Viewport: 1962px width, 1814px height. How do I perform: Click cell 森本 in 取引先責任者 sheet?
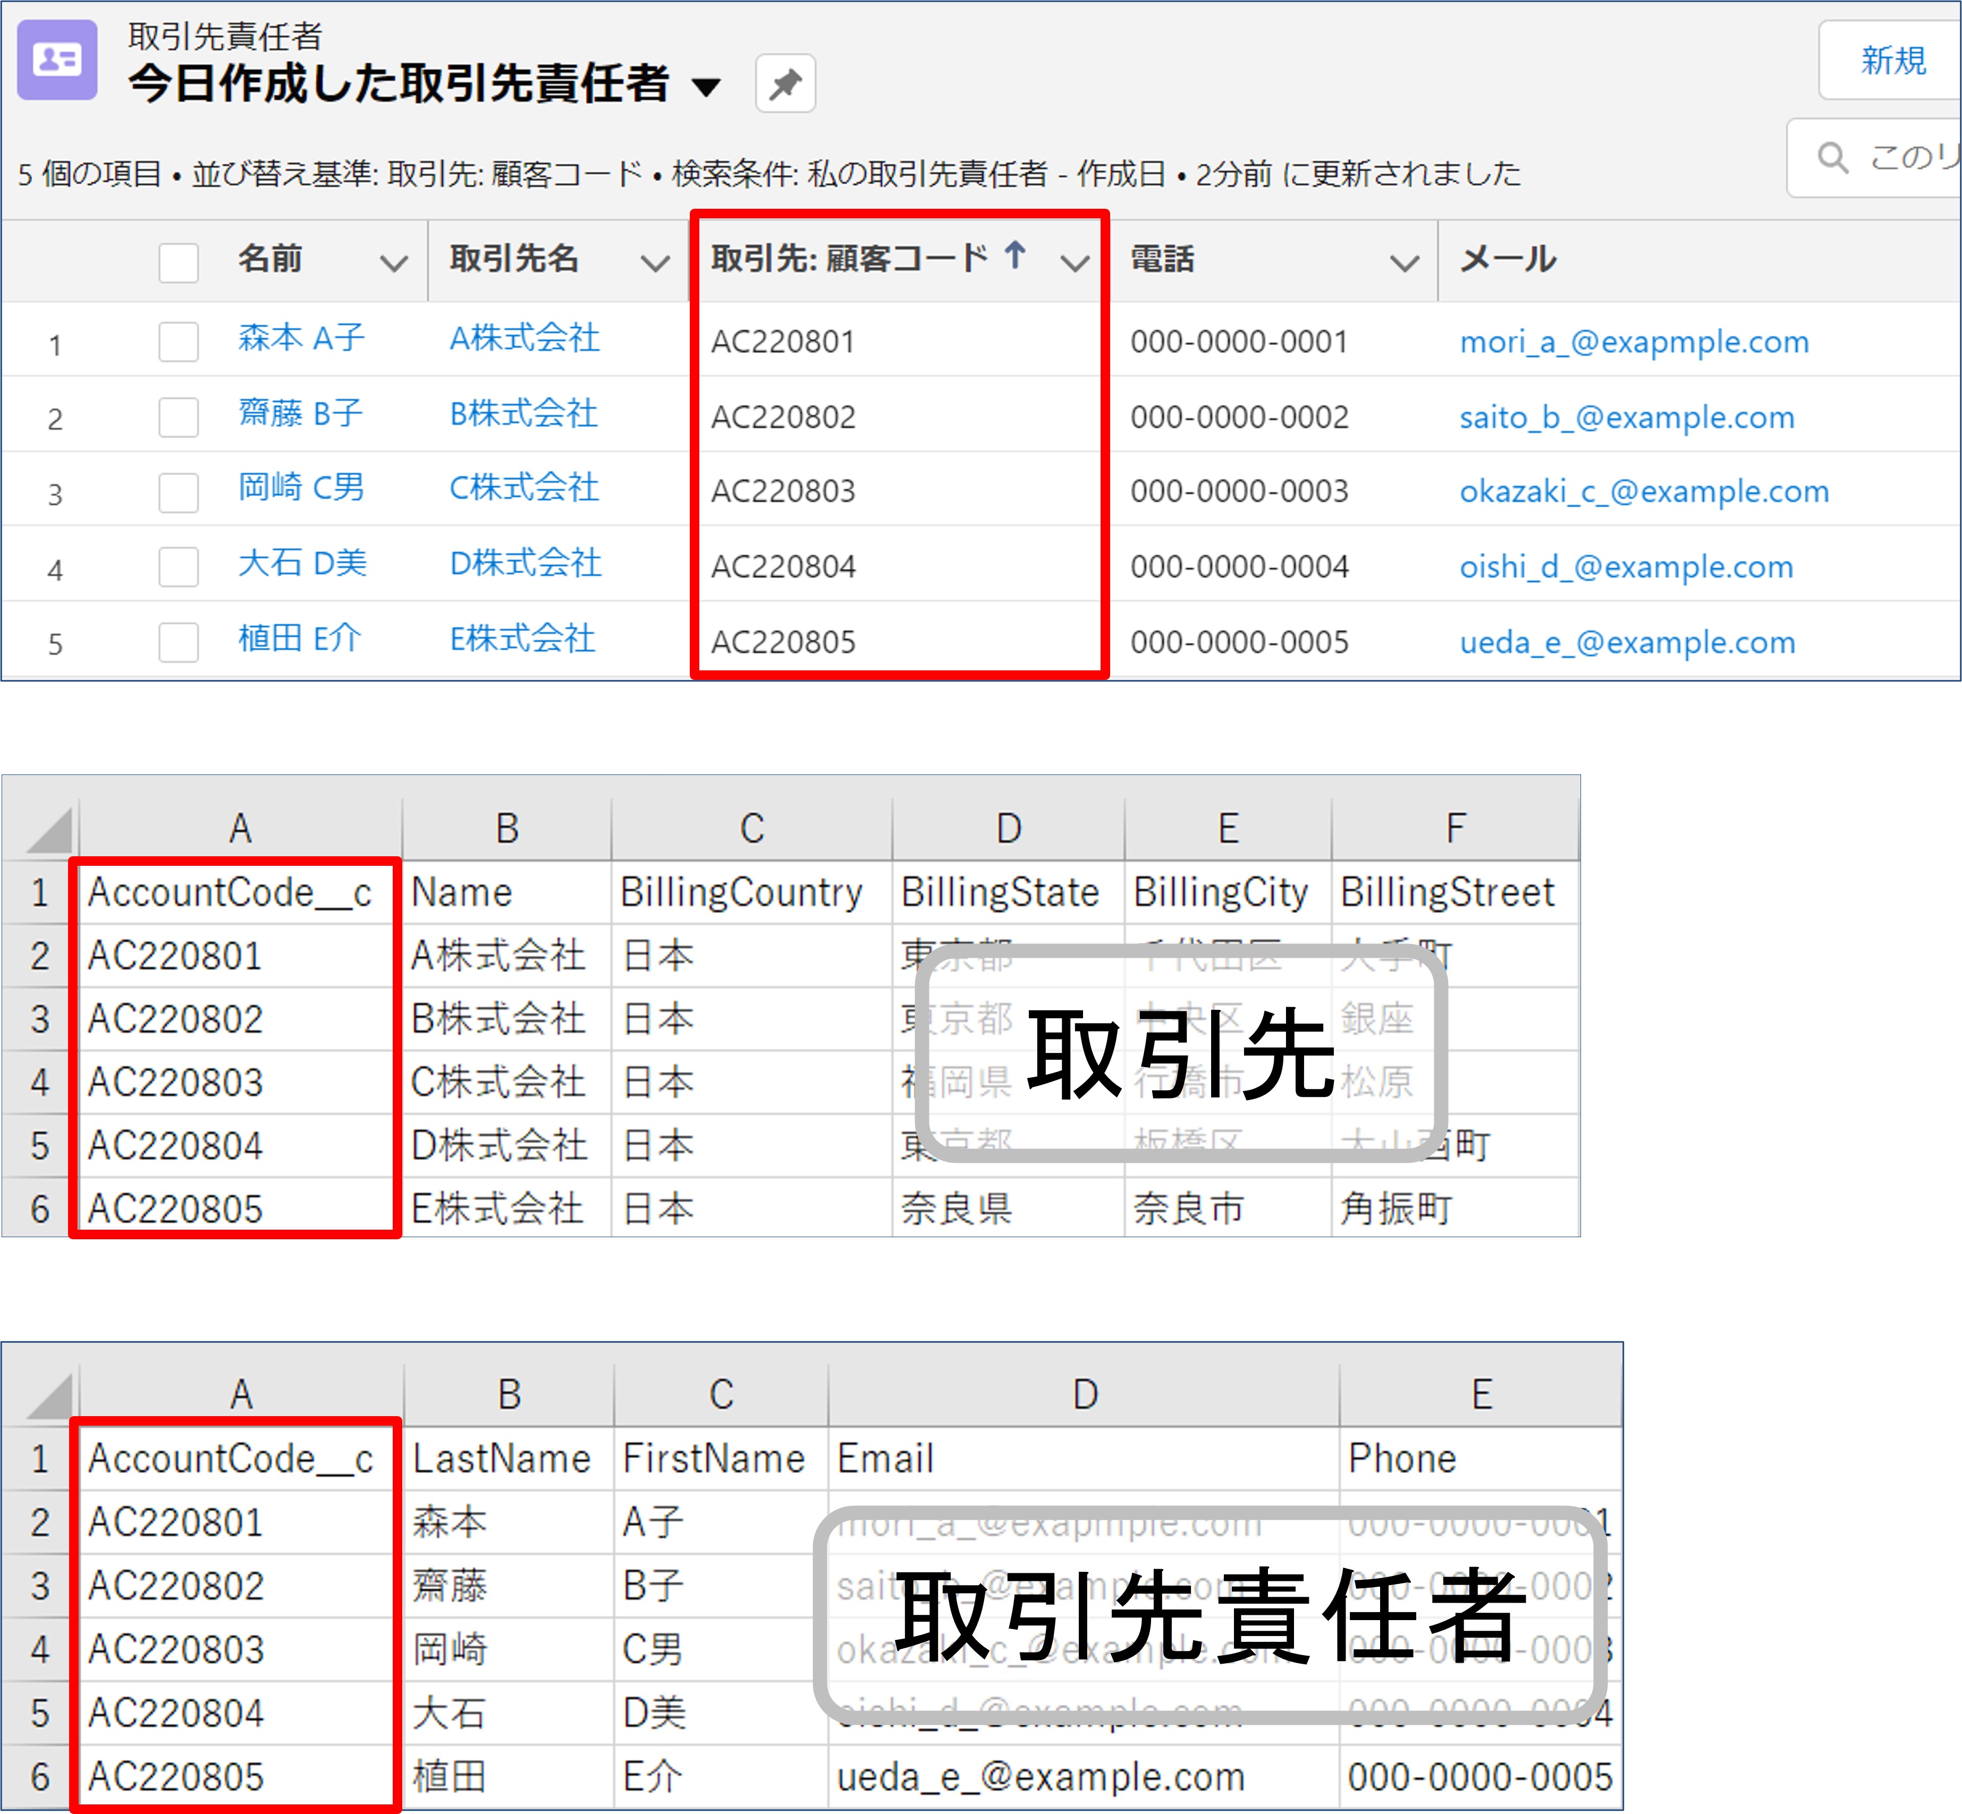point(509,1522)
